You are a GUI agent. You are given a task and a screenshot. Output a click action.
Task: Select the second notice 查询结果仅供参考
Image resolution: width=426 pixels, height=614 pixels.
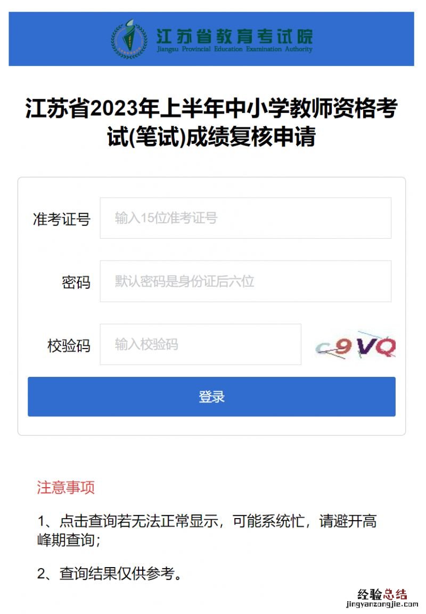(x=110, y=573)
